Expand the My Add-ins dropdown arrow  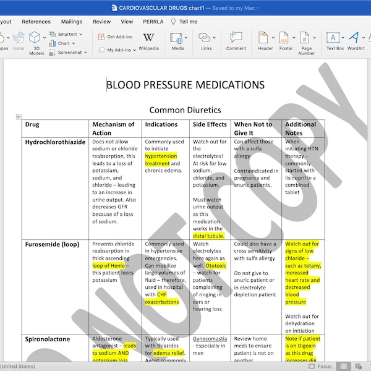[x=134, y=50]
